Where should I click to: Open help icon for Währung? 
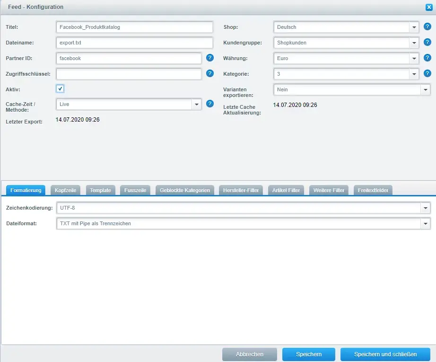click(427, 58)
